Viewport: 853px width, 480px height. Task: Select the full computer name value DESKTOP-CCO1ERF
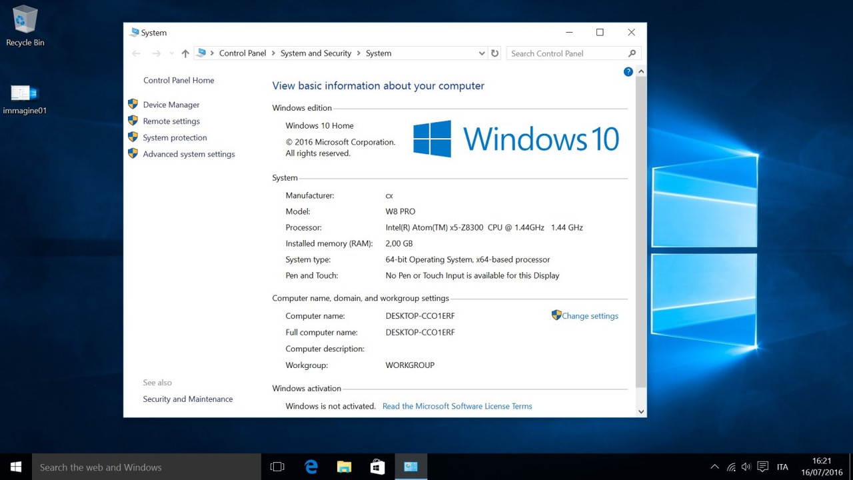(x=420, y=333)
